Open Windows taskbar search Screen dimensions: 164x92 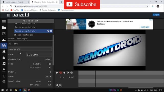(7, 90)
